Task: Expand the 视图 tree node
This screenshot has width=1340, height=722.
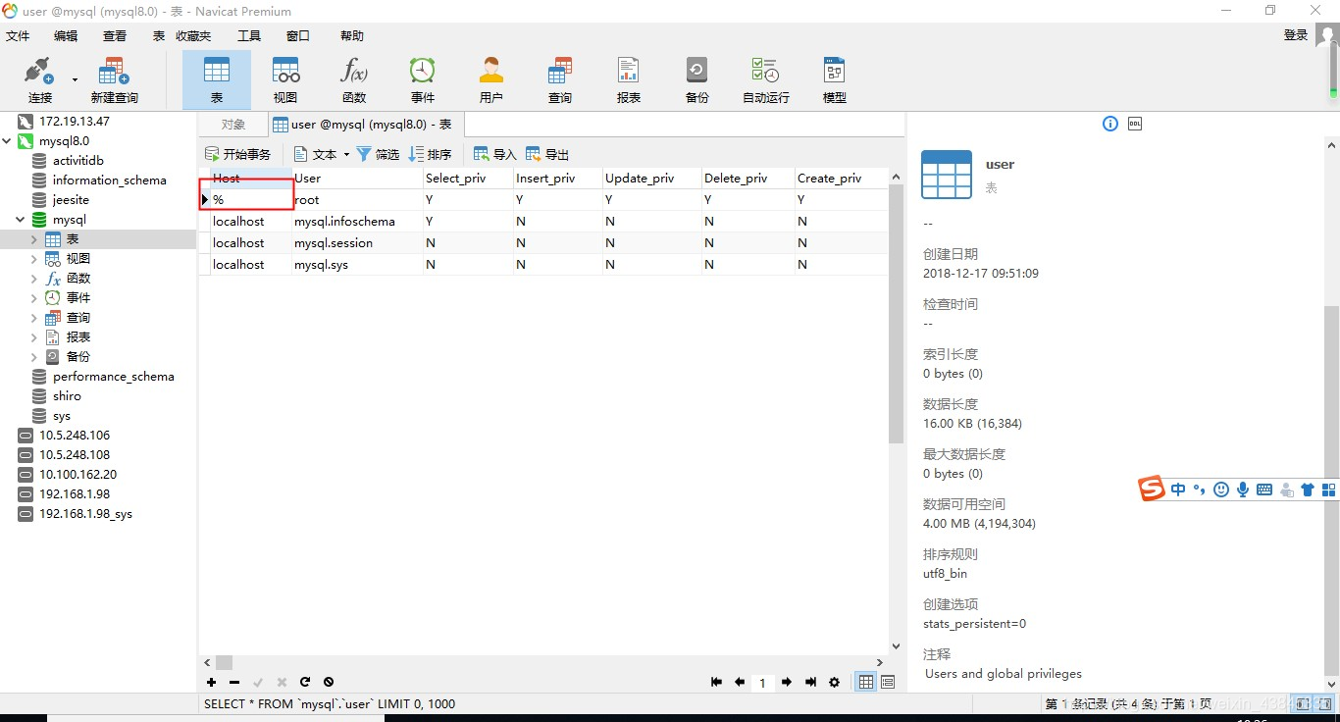Action: [x=34, y=259]
